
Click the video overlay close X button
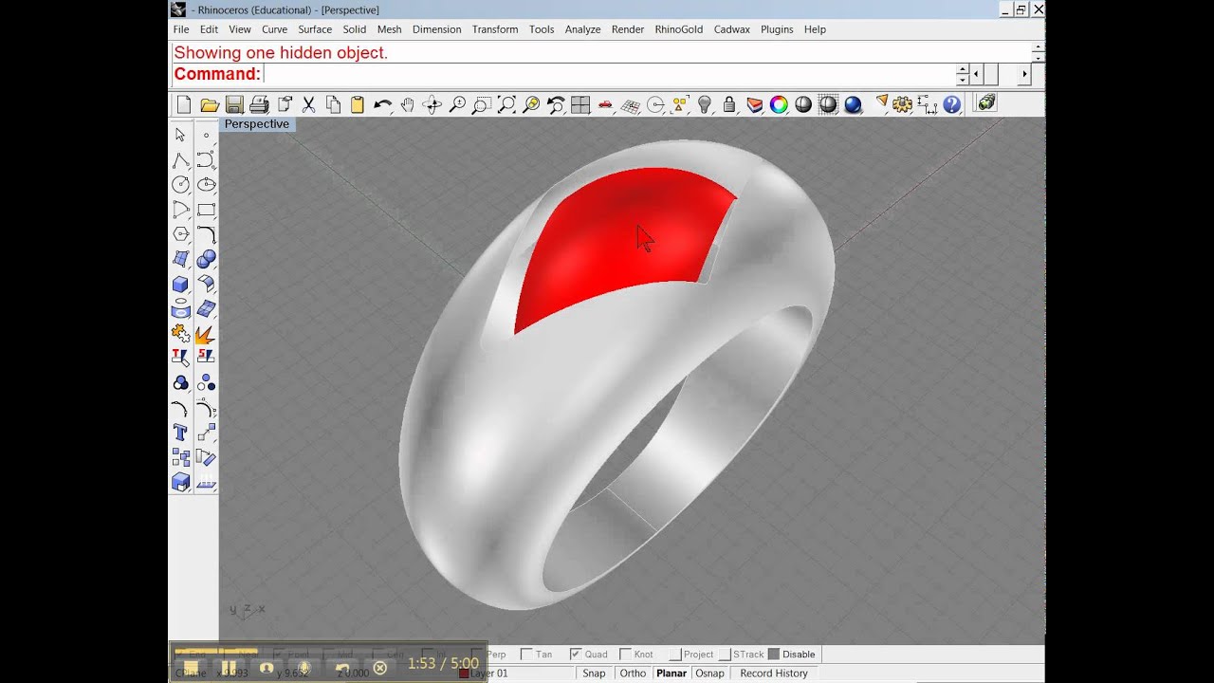click(x=380, y=668)
